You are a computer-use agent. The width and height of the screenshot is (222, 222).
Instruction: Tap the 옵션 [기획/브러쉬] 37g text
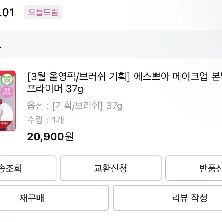click(x=75, y=106)
